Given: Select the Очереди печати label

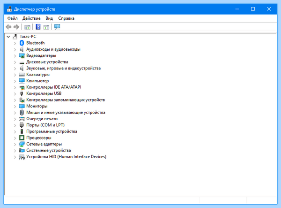Looking at the screenshot, I should click(x=42, y=119).
